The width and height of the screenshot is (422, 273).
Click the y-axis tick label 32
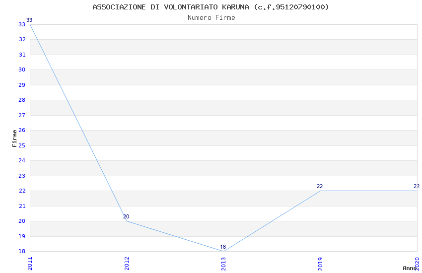click(x=22, y=40)
